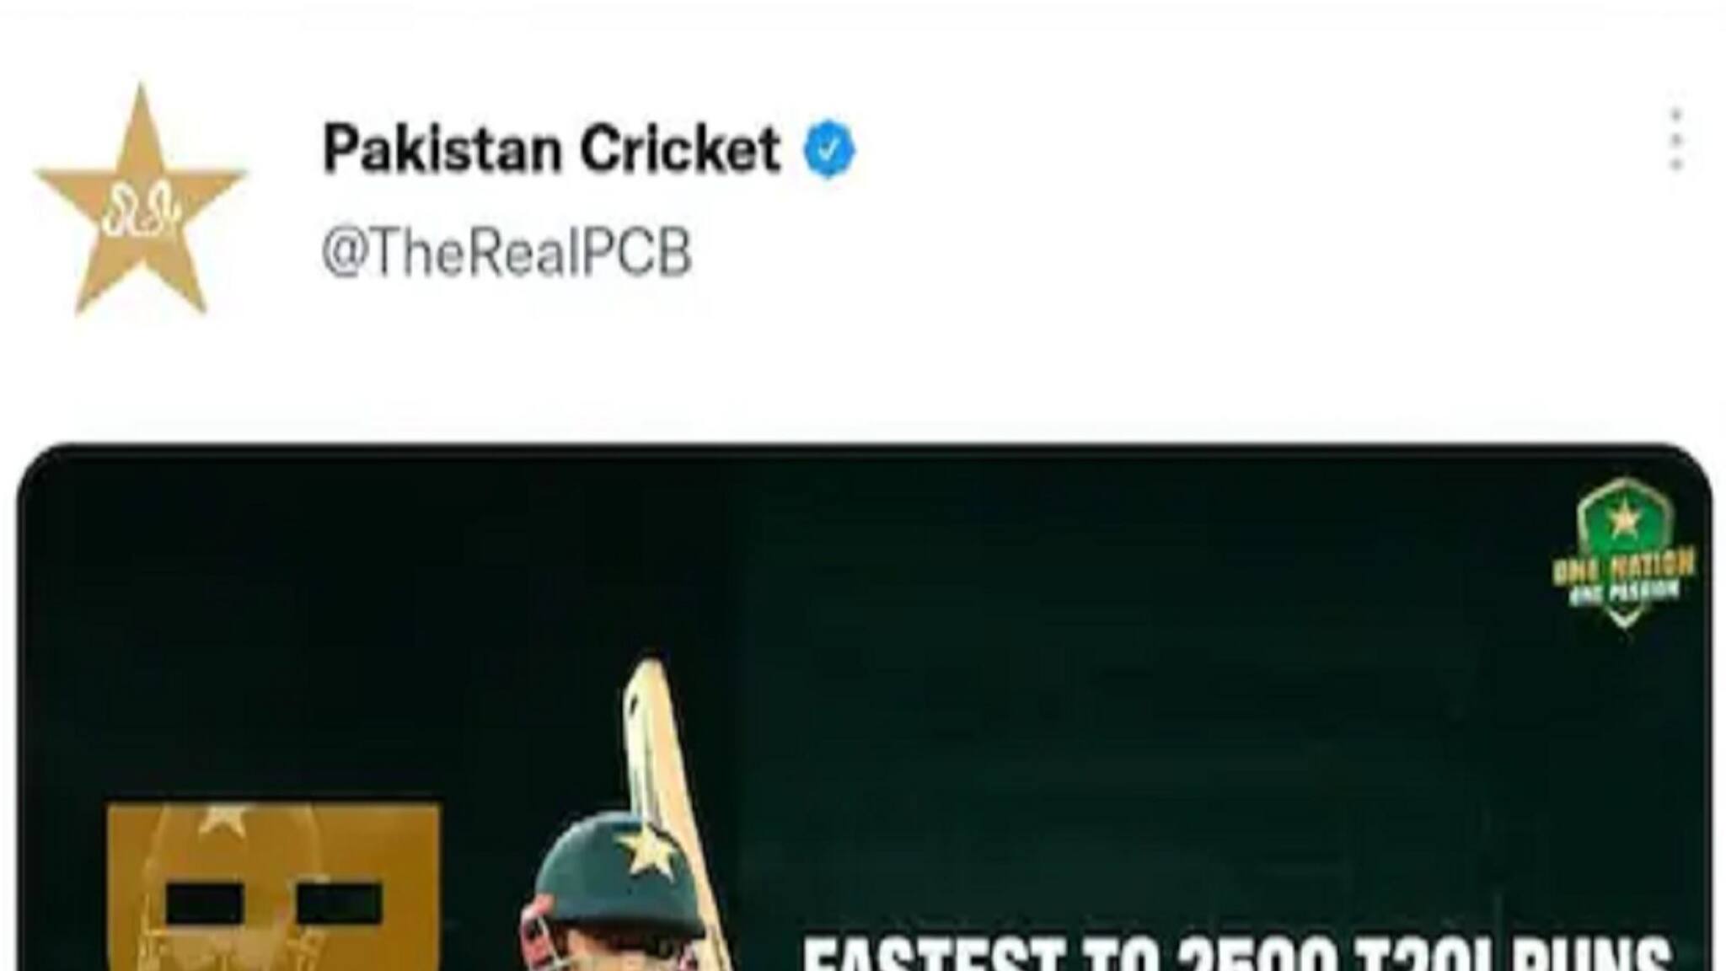Click the right black bar on gold portrait

pos(339,904)
